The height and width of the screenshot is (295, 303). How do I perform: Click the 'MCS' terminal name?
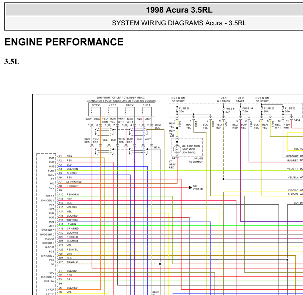[x=51, y=226]
